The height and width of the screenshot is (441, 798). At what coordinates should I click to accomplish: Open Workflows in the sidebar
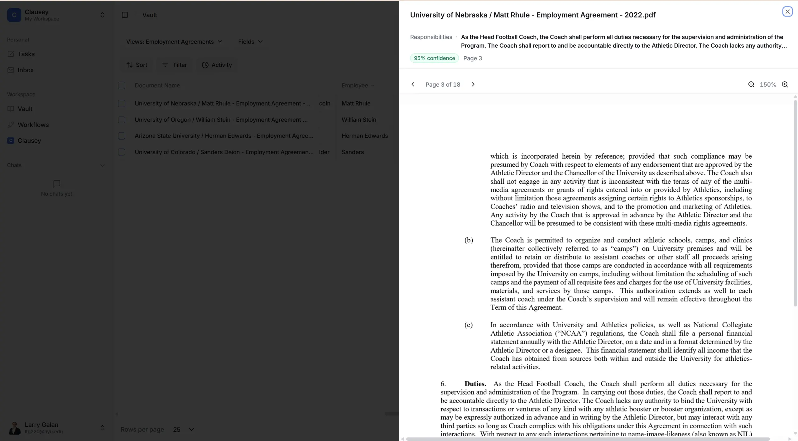[x=33, y=125]
